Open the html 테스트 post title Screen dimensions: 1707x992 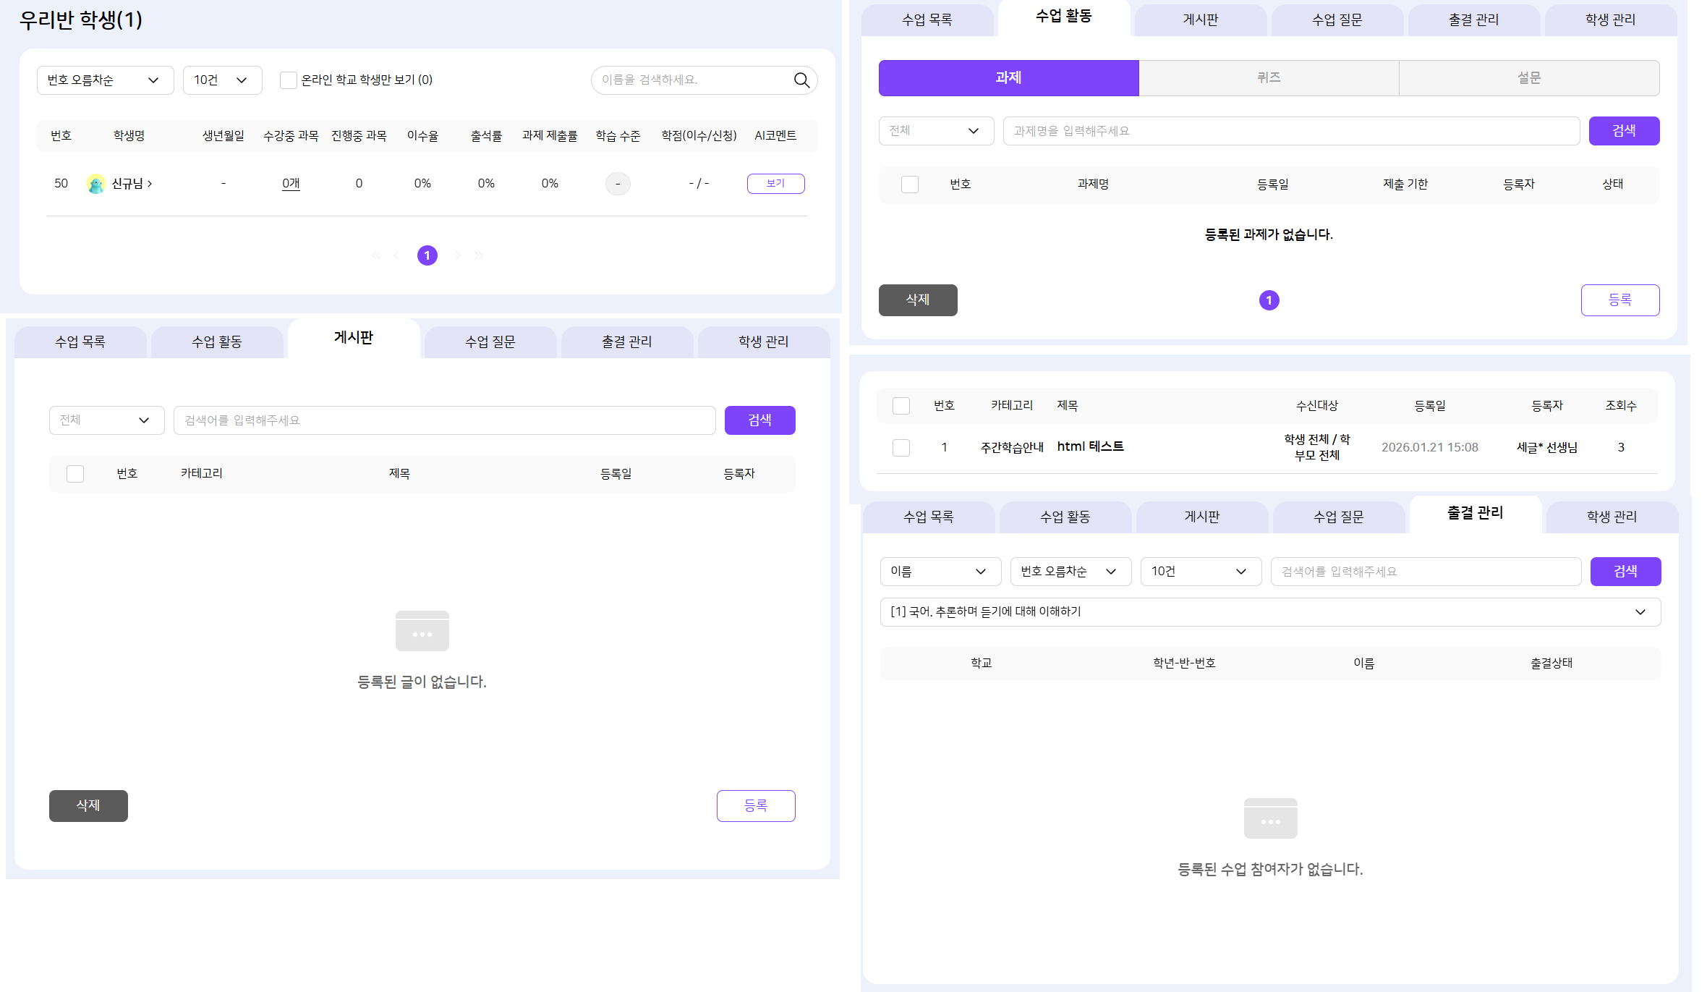click(x=1090, y=446)
